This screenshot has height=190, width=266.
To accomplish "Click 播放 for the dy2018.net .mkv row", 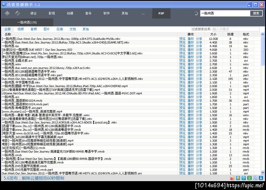I will coord(191,133).
